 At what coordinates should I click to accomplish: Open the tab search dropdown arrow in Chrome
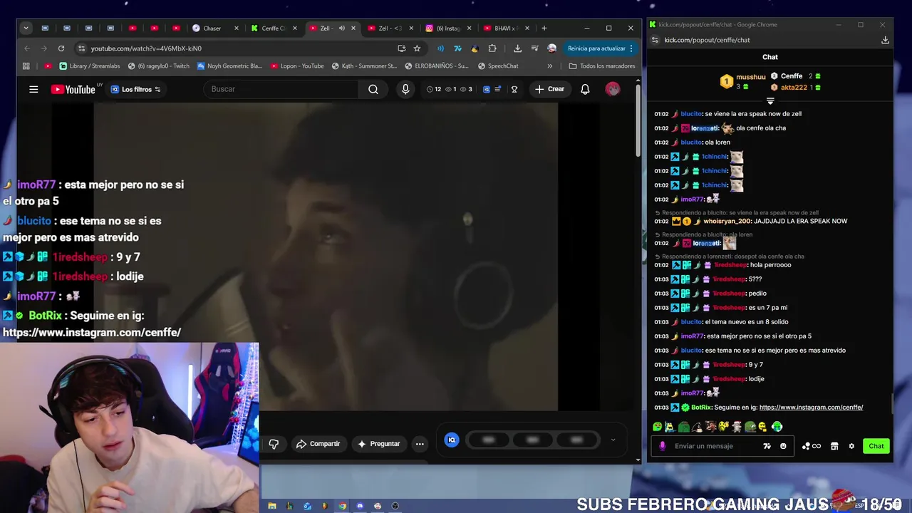coord(26,28)
